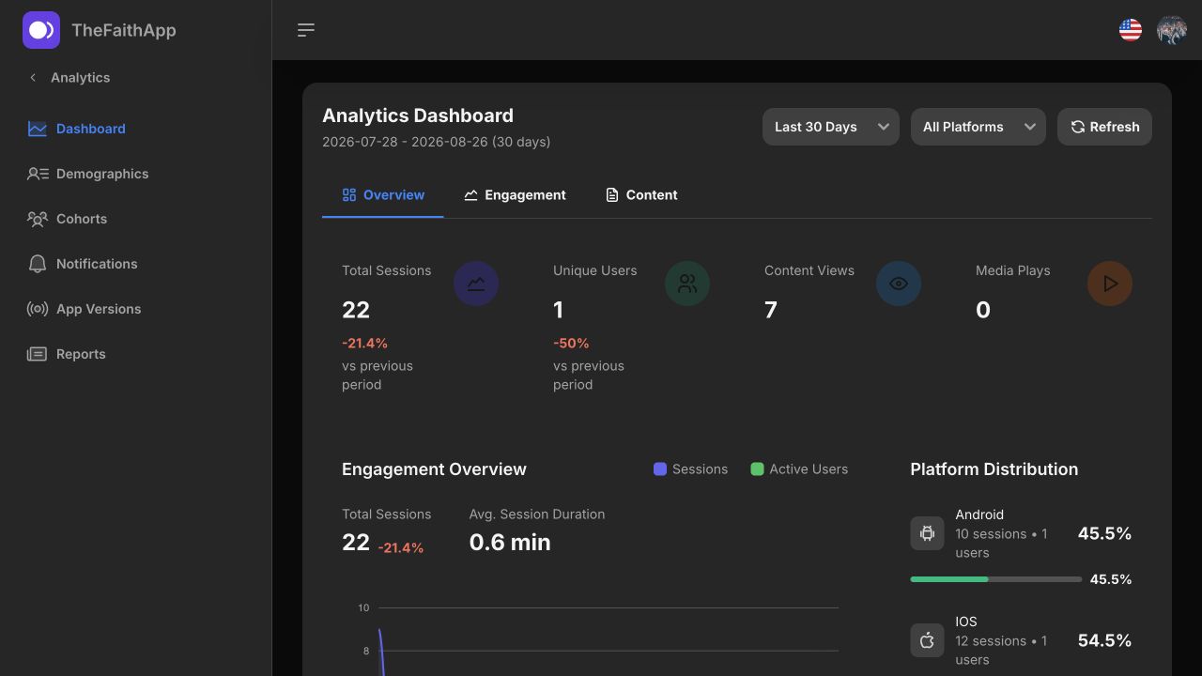Click the circular arrows icon inside Refresh
The image size is (1202, 676).
coord(1078,127)
